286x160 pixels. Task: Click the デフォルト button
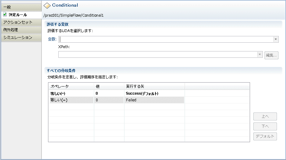coord(265,136)
